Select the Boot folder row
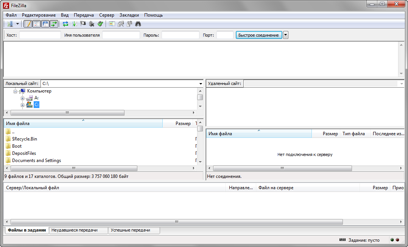The height and width of the screenshot is (247, 408). (x=101, y=146)
